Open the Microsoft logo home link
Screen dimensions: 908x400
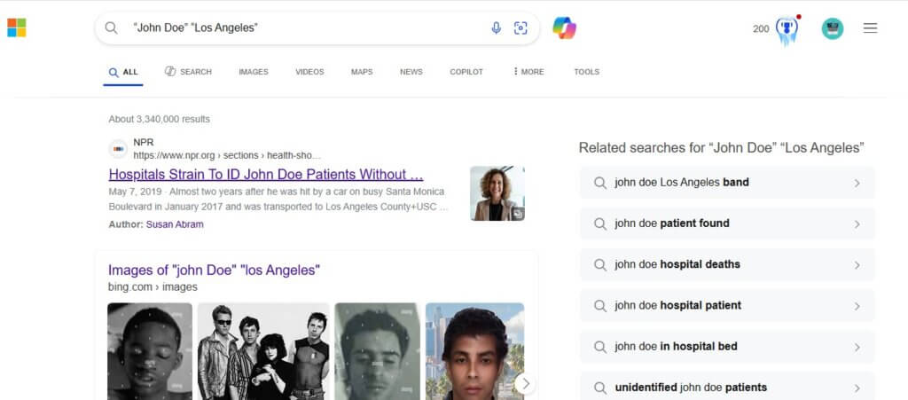[17, 27]
